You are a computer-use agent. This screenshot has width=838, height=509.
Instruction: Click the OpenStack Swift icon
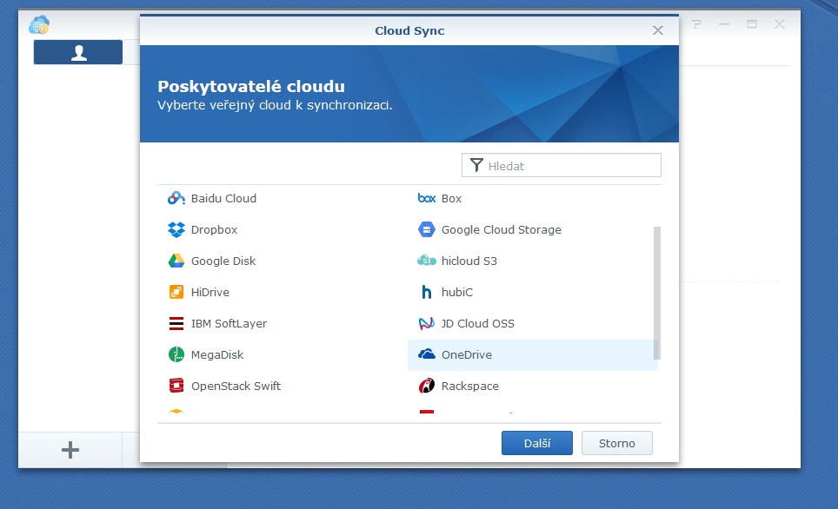(176, 386)
